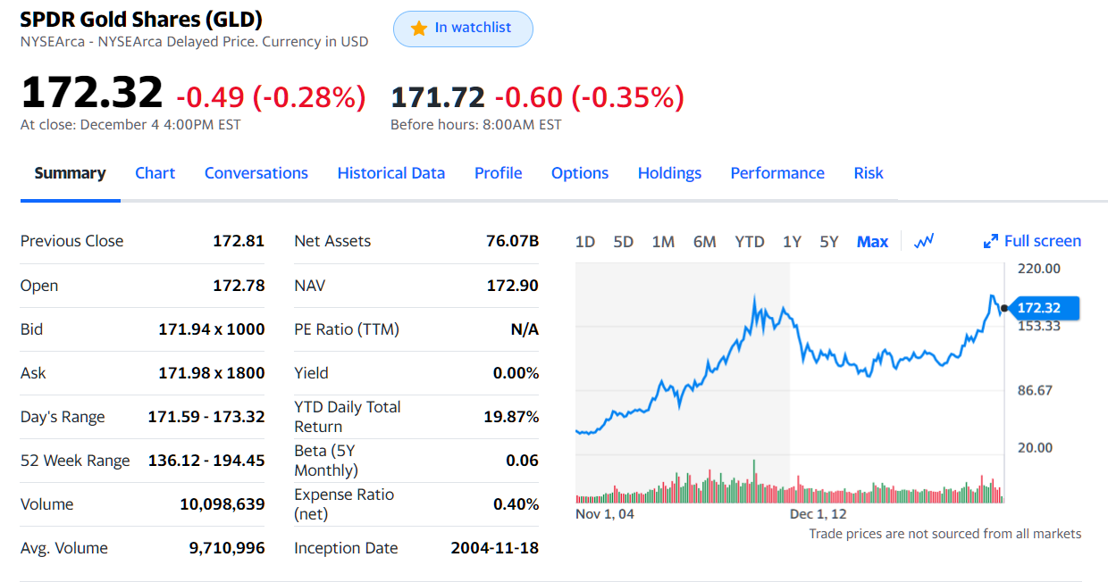Choose the 1Y chart range
Image resolution: width=1108 pixels, height=582 pixels.
click(x=792, y=242)
